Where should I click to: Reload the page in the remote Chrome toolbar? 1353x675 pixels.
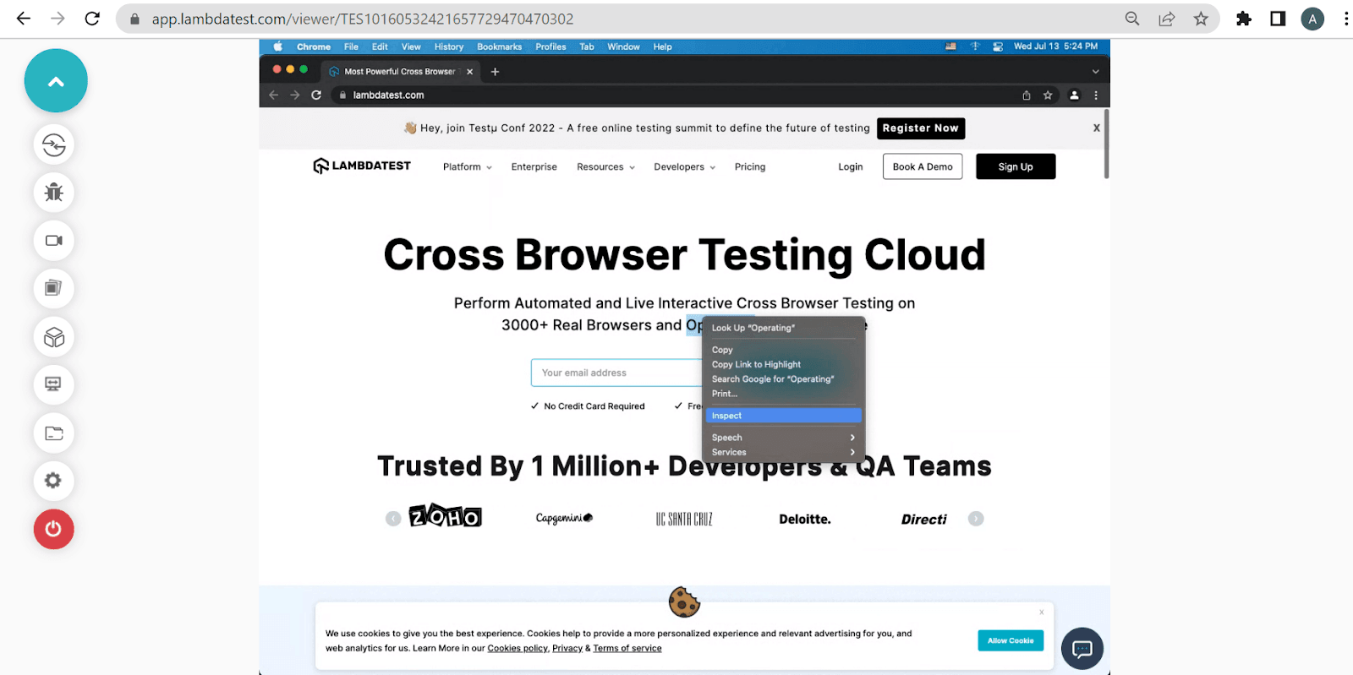pyautogui.click(x=316, y=95)
